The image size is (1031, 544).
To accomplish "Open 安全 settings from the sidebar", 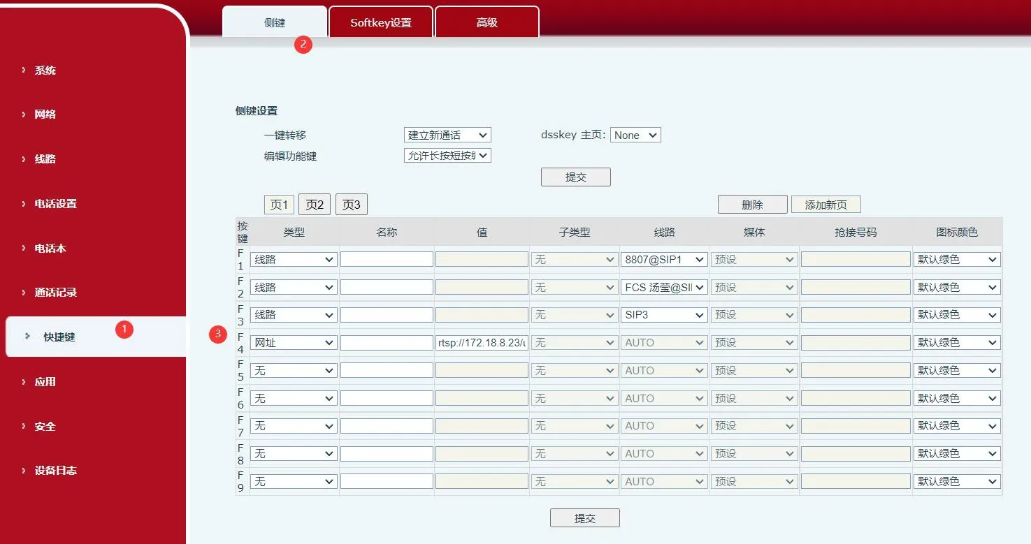I will pos(43,426).
